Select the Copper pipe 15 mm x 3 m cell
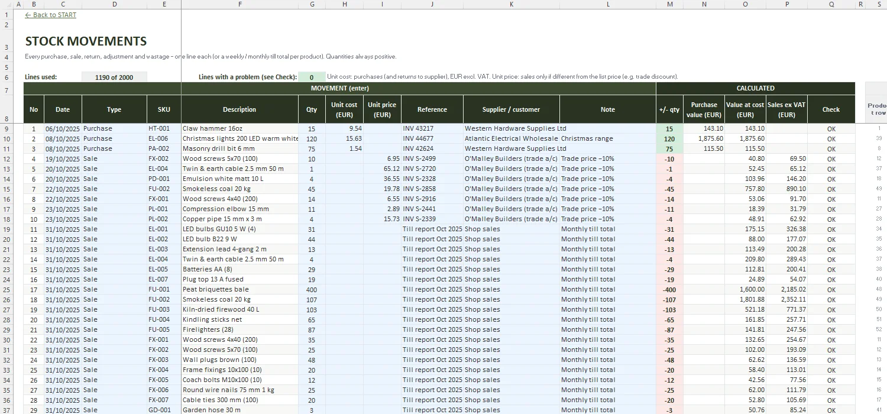Screen dimensions: 887x414 (x=239, y=219)
